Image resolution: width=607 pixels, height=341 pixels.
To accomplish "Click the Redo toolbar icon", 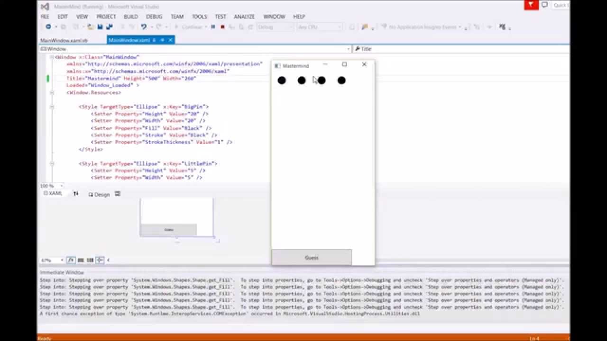I will tap(159, 27).
